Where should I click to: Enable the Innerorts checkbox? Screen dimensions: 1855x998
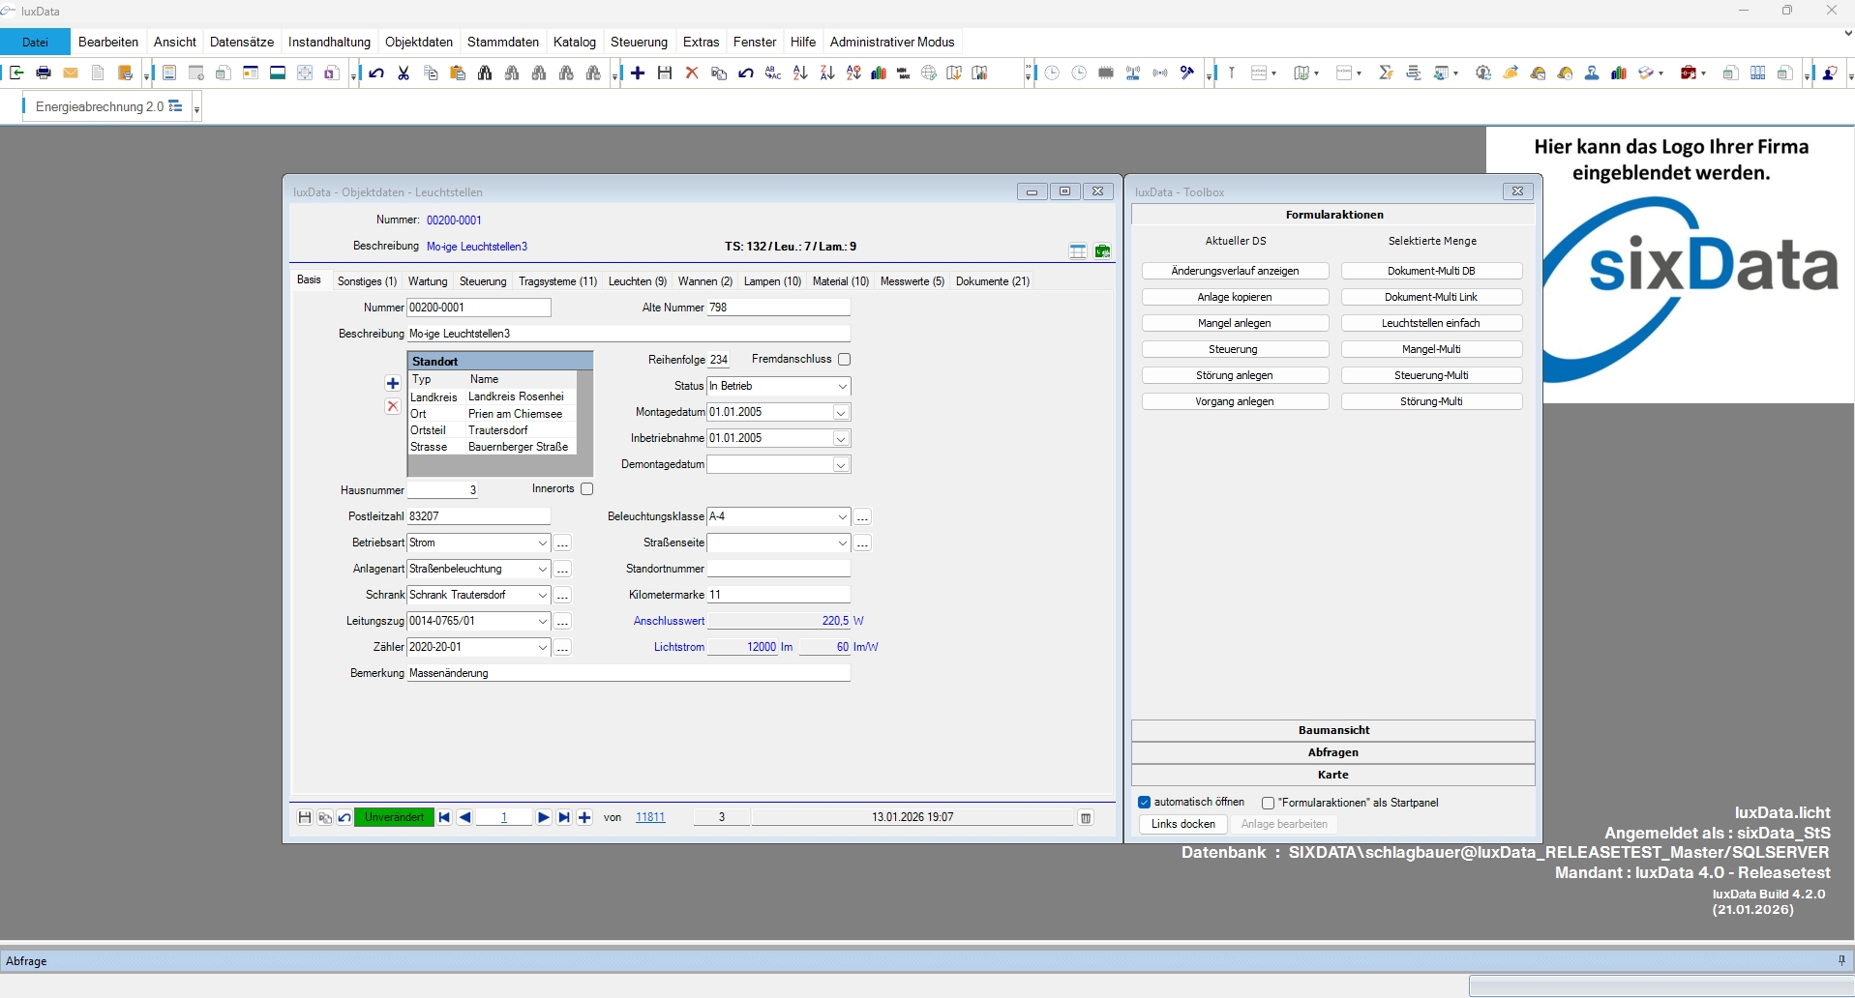click(x=586, y=489)
